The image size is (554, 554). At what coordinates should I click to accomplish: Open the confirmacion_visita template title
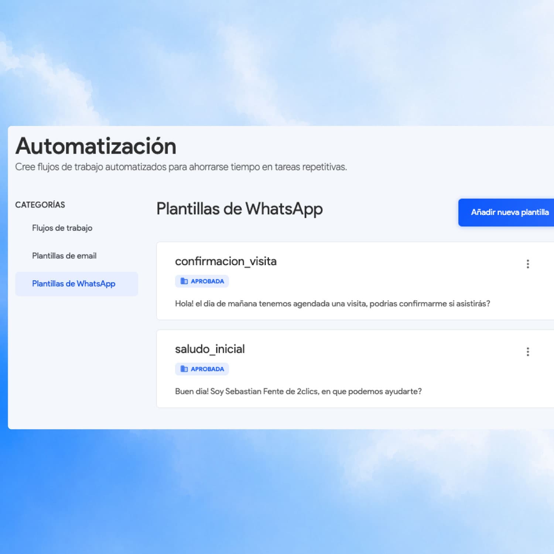[226, 261]
